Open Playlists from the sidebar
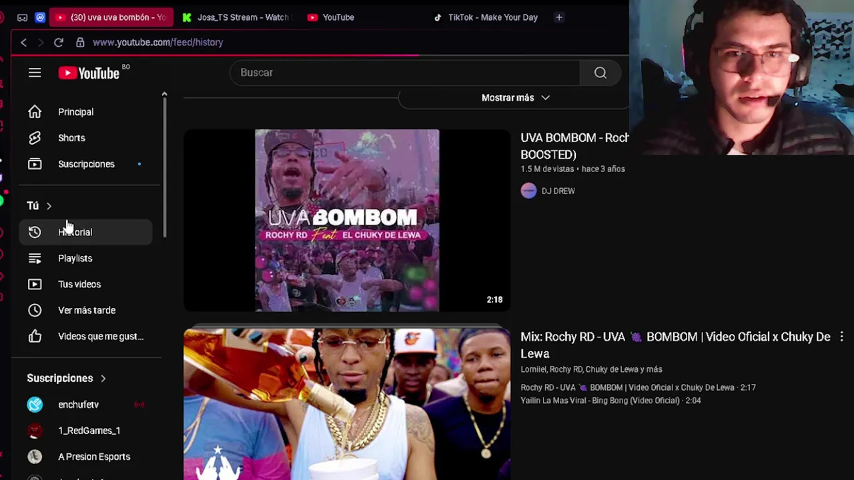Image resolution: width=854 pixels, height=480 pixels. pyautogui.click(x=85, y=258)
